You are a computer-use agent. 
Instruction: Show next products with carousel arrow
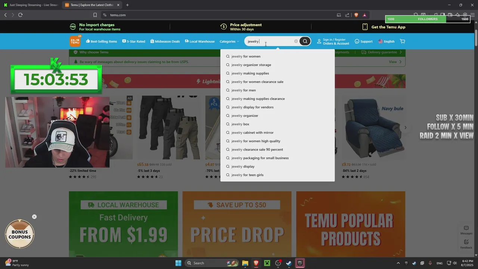(x=405, y=127)
